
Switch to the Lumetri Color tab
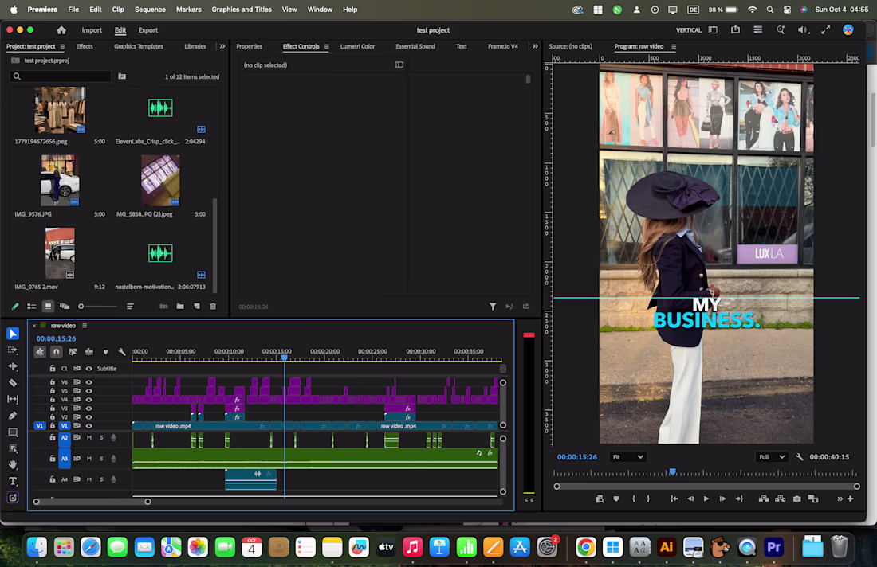click(357, 46)
